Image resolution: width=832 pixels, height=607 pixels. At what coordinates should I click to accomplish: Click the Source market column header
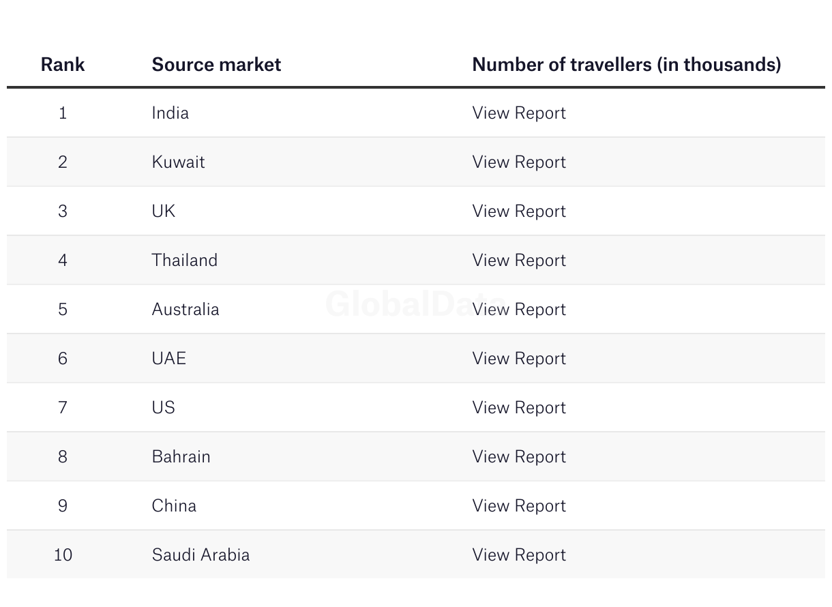point(216,65)
